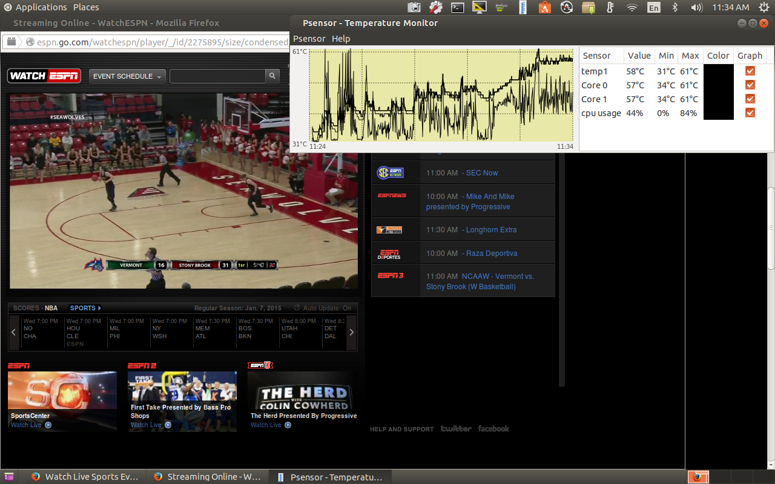This screenshot has width=775, height=484.
Task: Expand the Event Schedule dropdown
Action: point(127,76)
